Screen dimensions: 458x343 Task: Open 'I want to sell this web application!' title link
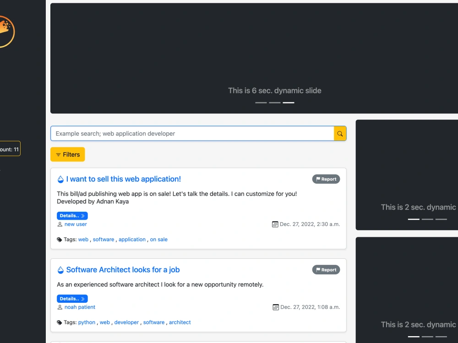point(124,179)
